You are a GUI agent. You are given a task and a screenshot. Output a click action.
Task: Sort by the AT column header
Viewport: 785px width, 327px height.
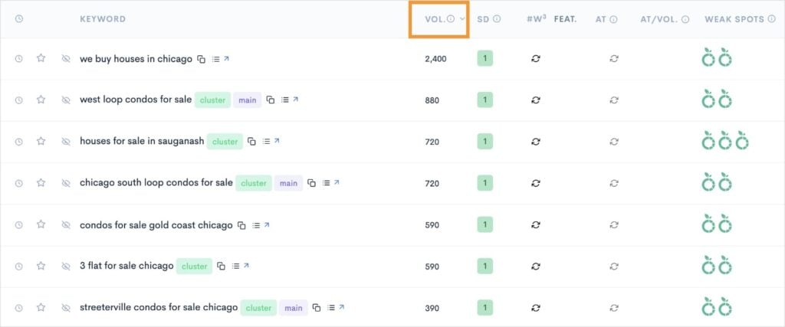tap(601, 19)
